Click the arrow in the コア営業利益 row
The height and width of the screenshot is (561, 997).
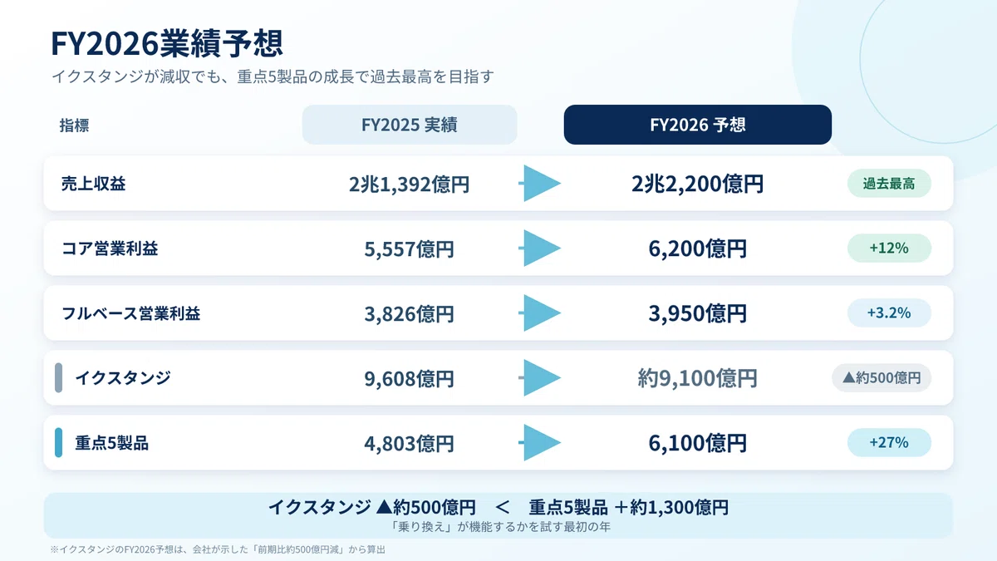click(541, 249)
